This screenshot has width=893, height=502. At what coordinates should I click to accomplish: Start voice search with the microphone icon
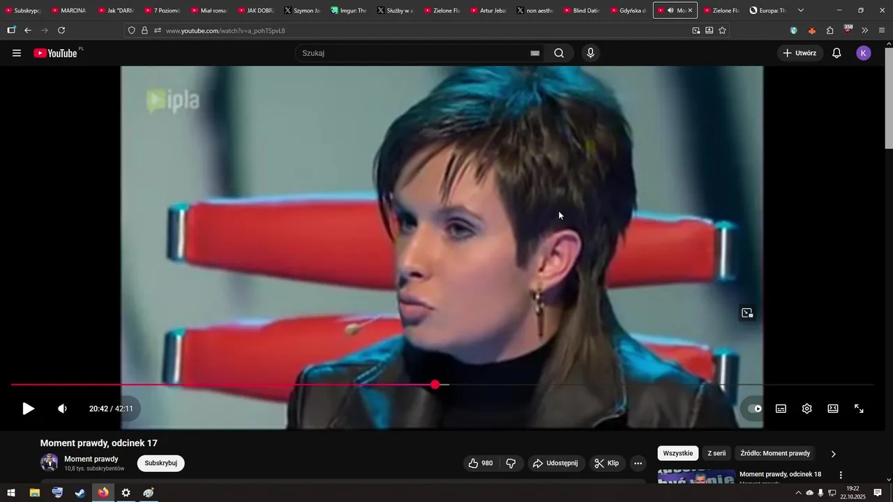[x=591, y=53]
